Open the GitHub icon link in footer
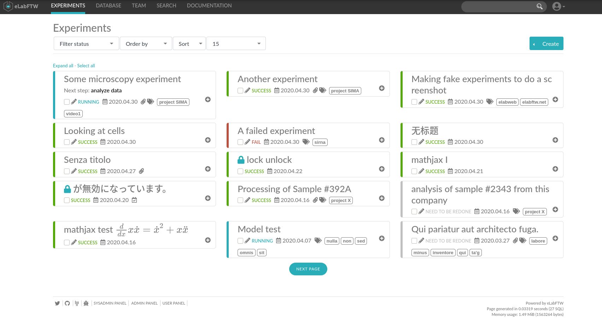602x318 pixels. (x=67, y=303)
